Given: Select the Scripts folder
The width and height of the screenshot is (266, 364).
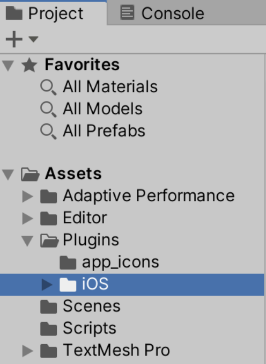Looking at the screenshot, I should tap(90, 328).
